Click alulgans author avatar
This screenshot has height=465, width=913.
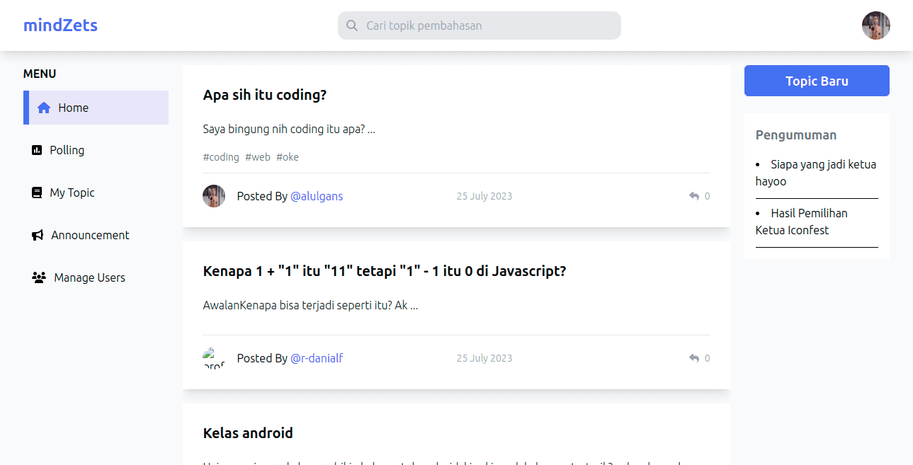(x=214, y=196)
